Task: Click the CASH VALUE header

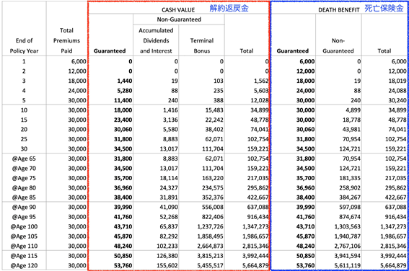Action: click(178, 10)
